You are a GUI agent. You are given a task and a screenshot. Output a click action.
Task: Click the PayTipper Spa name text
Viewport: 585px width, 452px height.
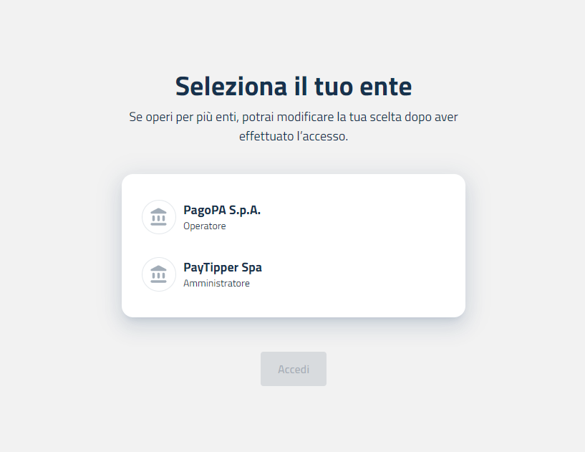[223, 267]
